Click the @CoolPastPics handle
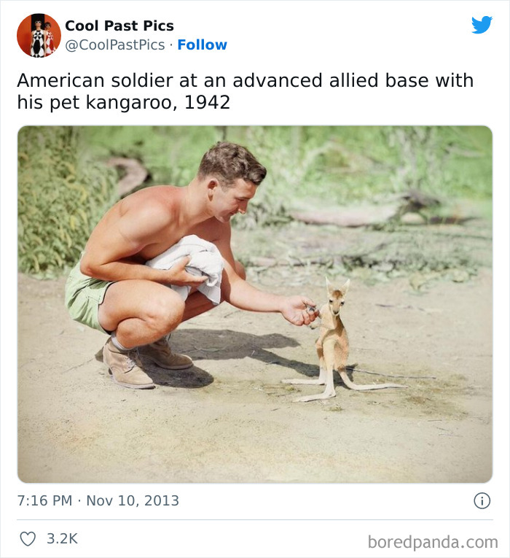Screen dimensions: 510x558 pos(115,44)
